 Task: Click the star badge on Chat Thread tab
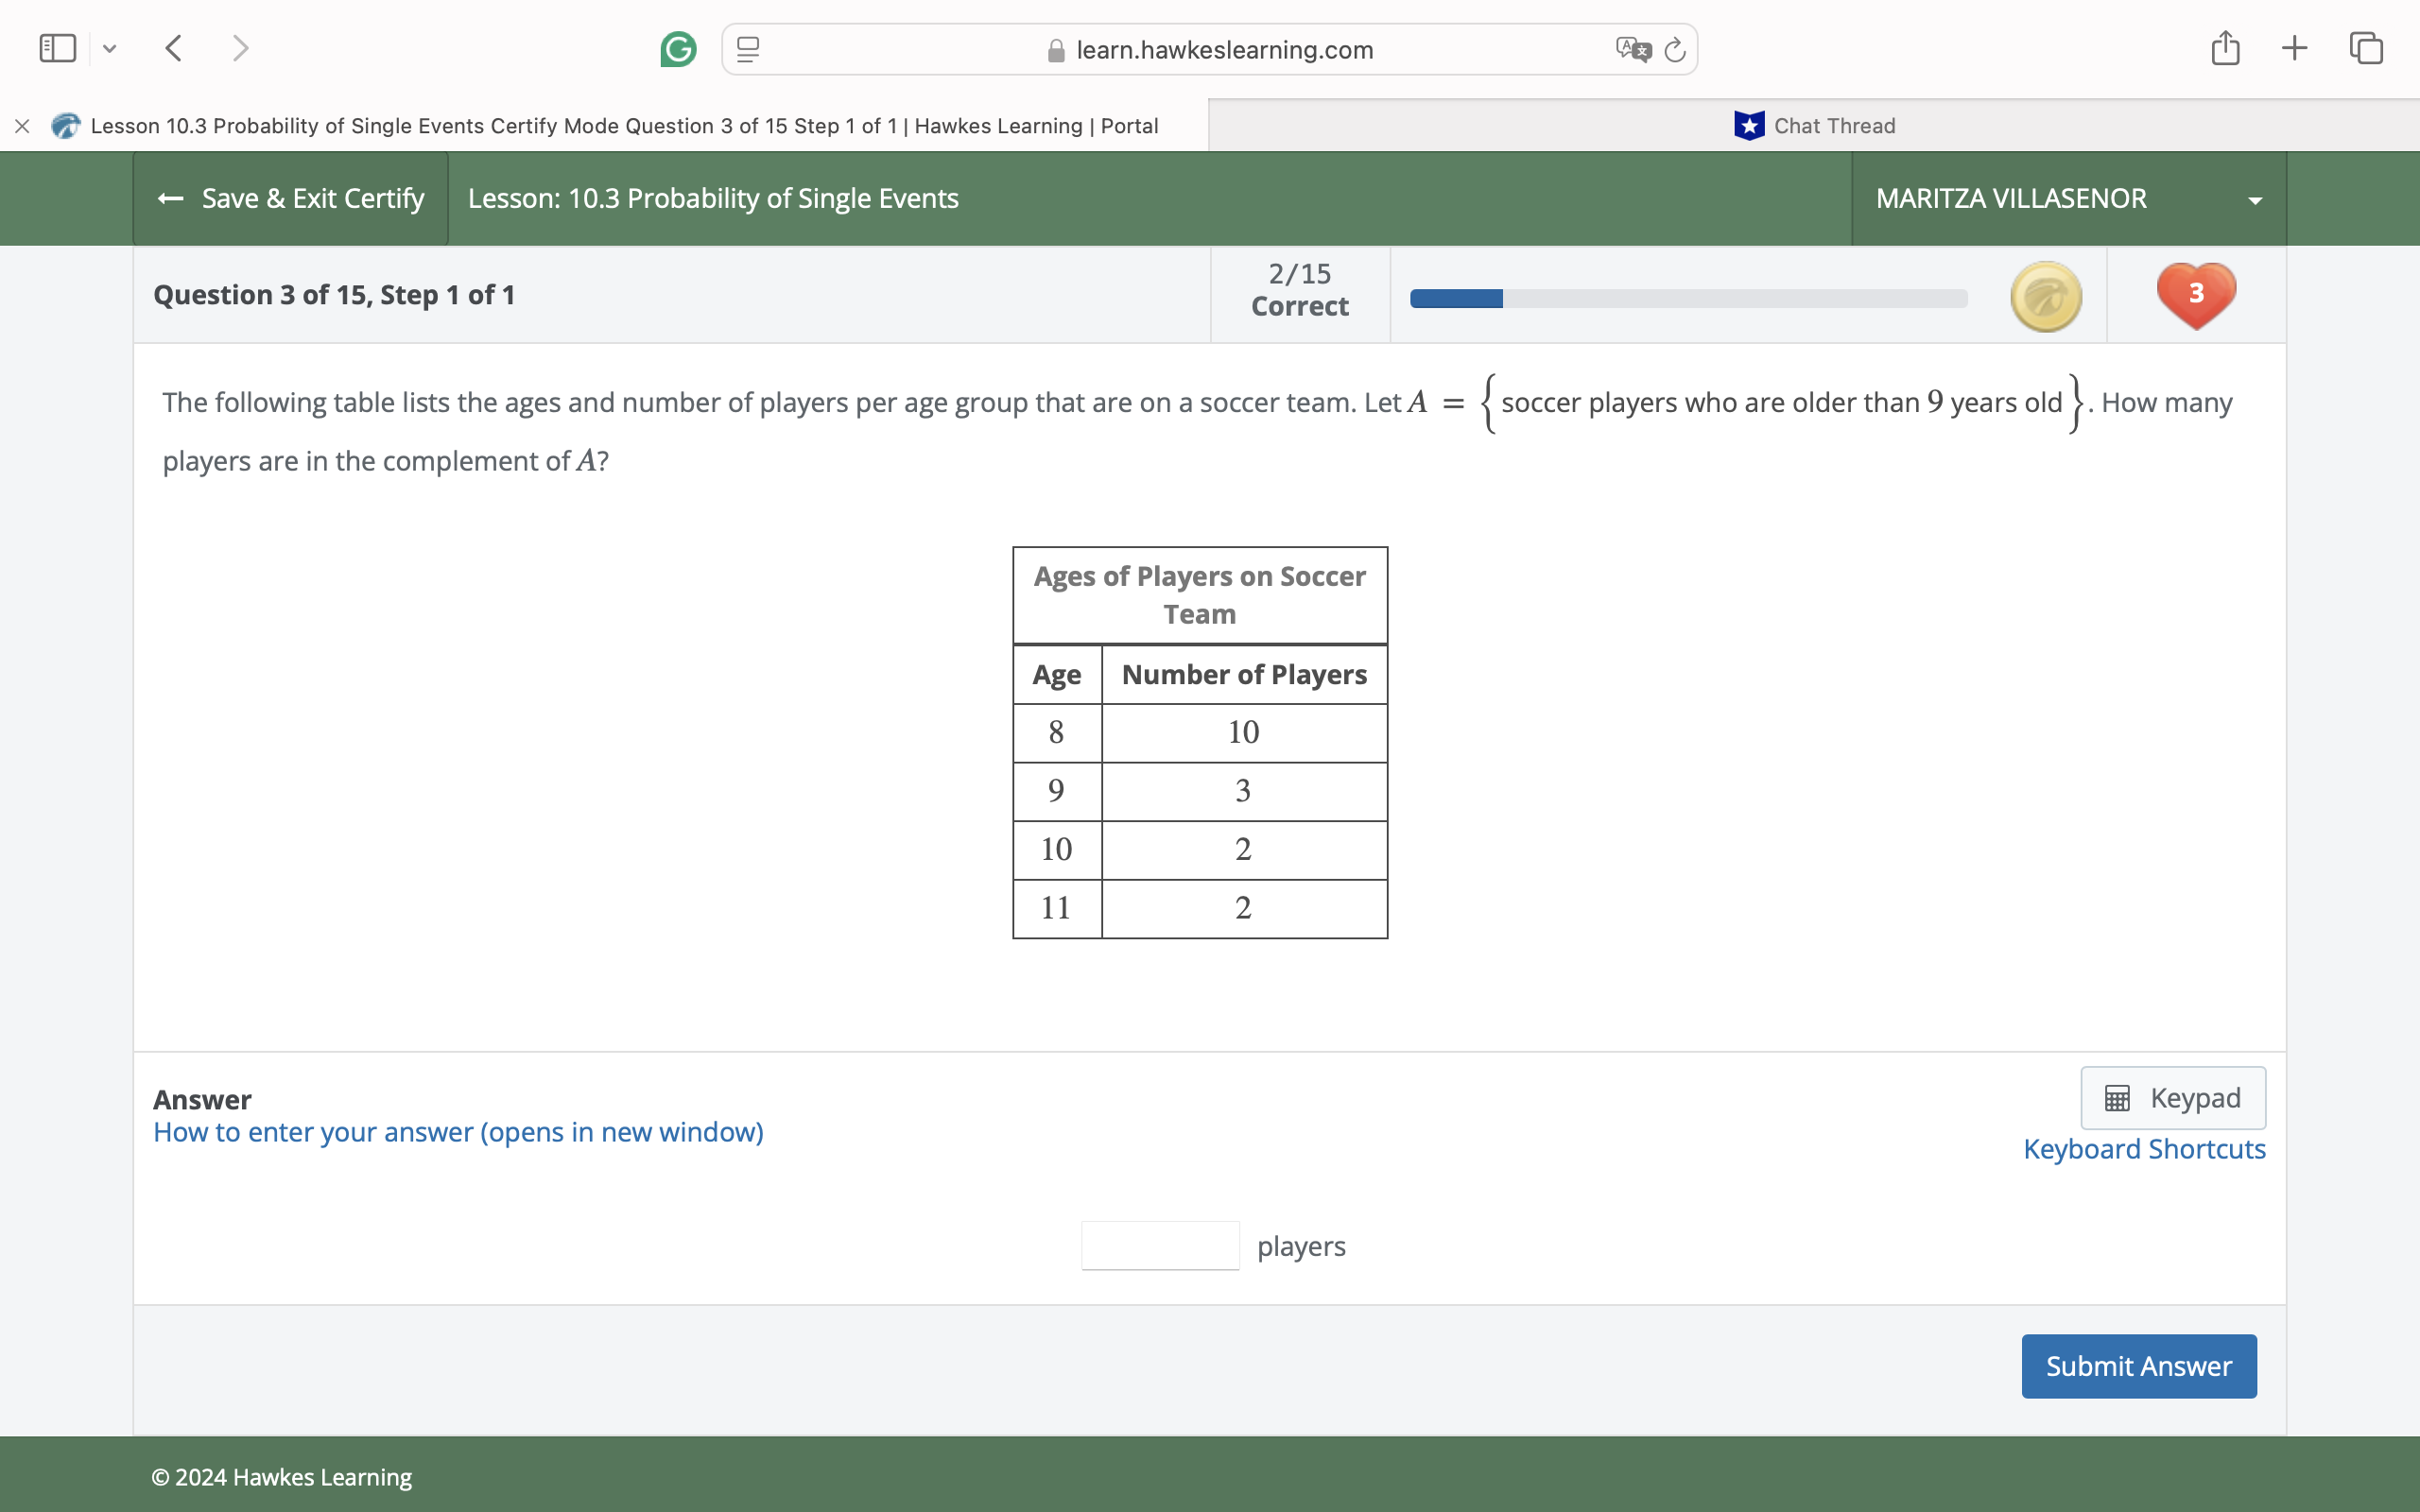click(1748, 125)
